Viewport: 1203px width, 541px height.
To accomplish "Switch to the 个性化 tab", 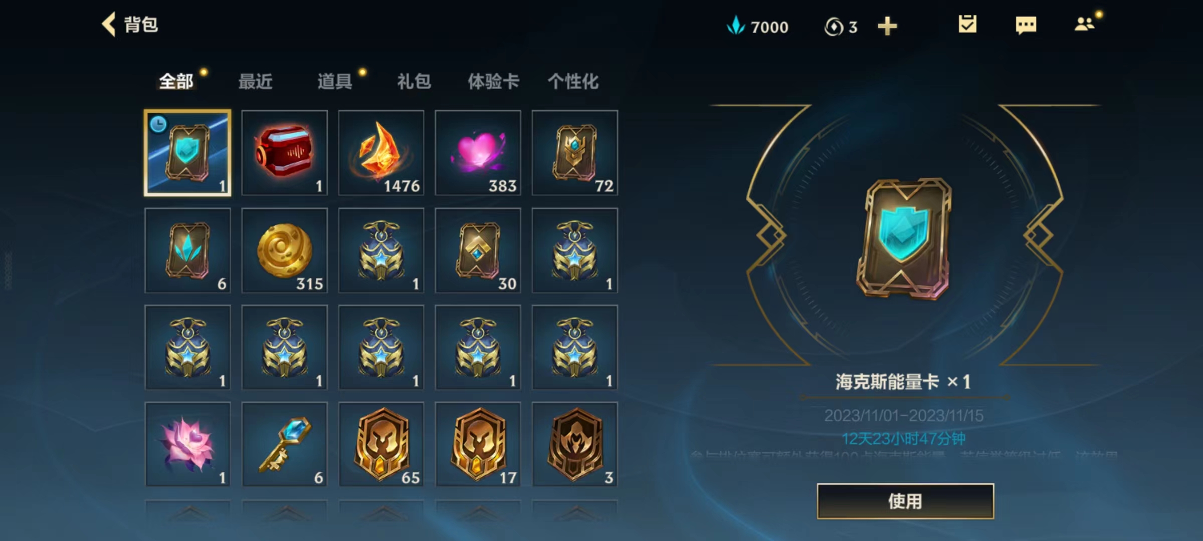I will (573, 81).
